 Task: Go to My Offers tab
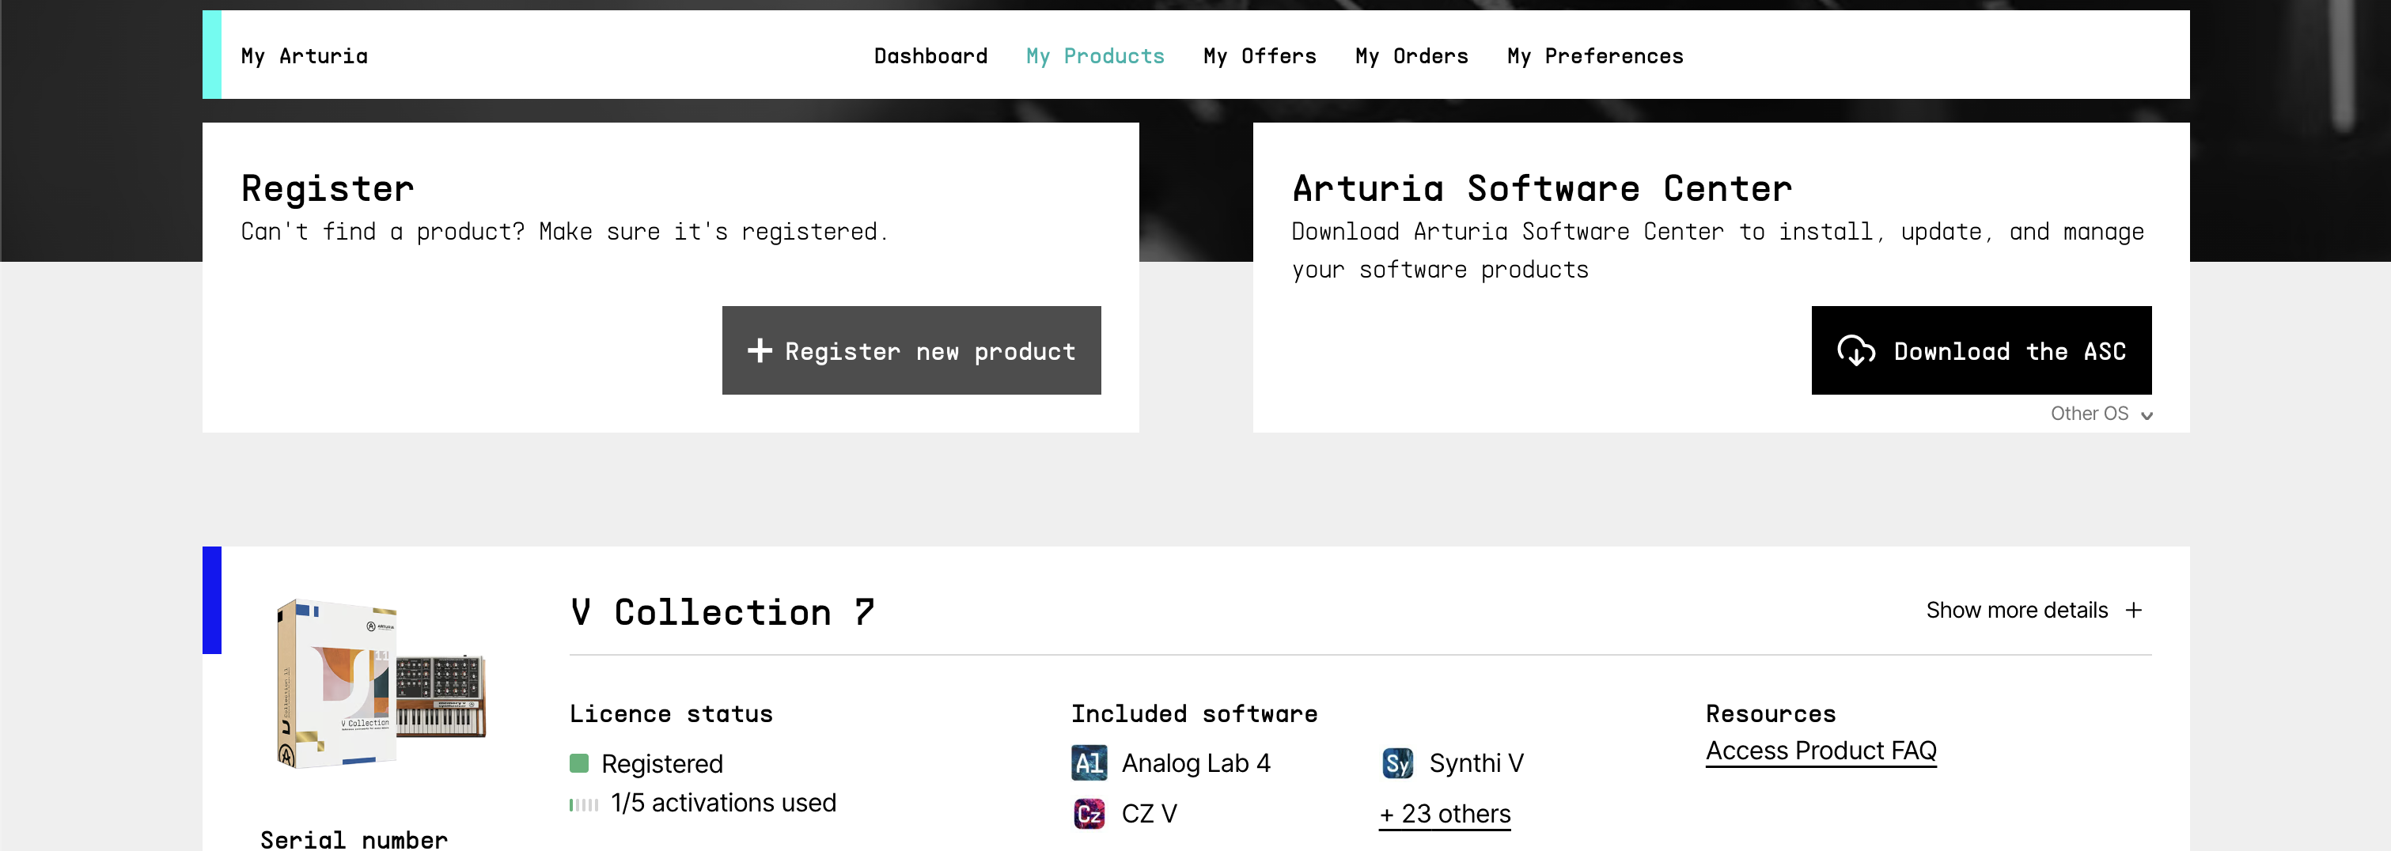tap(1260, 55)
